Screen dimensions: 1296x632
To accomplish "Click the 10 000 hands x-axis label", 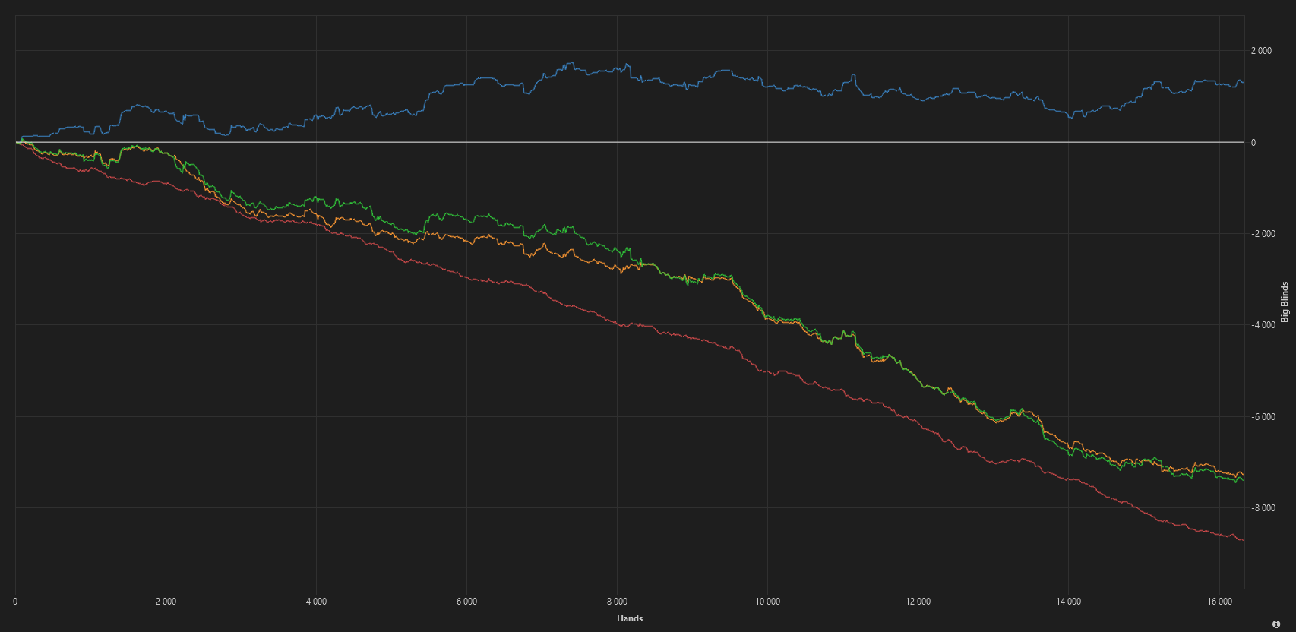I will pyautogui.click(x=767, y=602).
